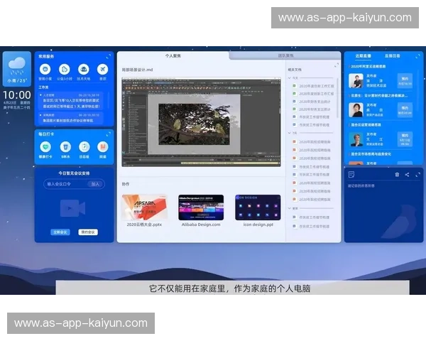
Task: Click the 相关文档 list scrollbar
Action: pos(337,98)
